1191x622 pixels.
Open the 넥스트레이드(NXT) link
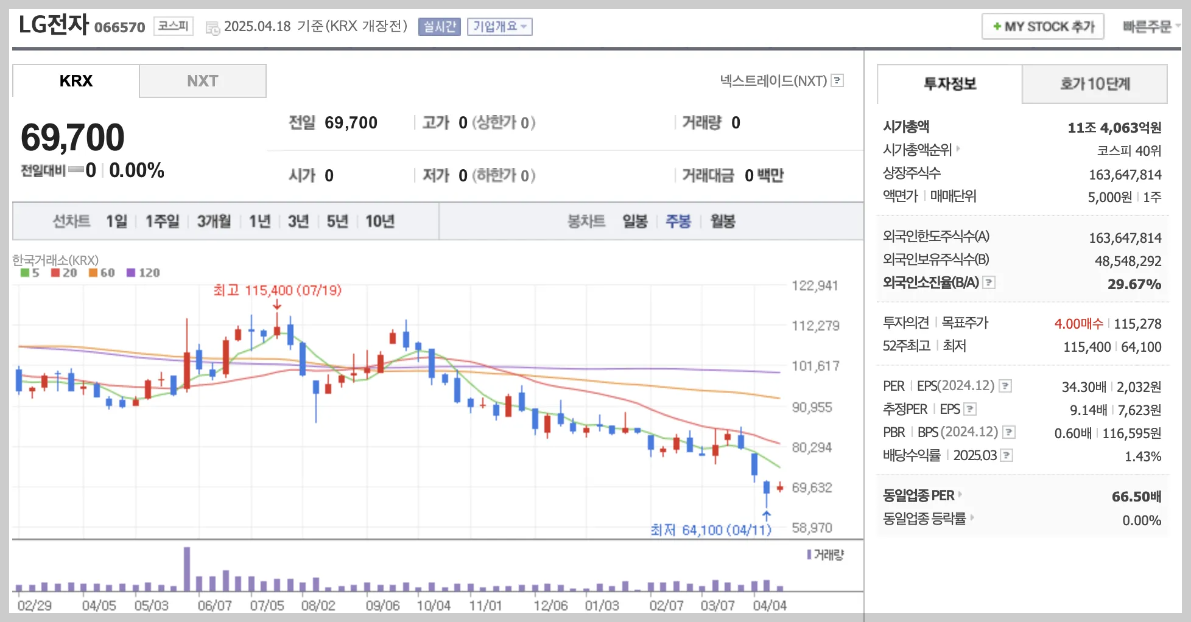773,80
